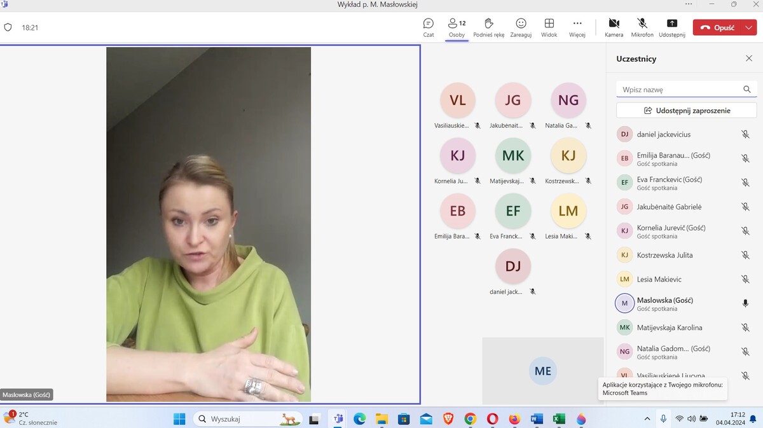
Task: Click the DJ daniel jackevicius avatar tile
Action: click(513, 272)
